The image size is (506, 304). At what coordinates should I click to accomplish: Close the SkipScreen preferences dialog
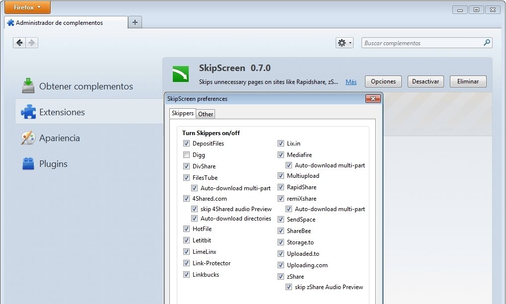pos(373,98)
